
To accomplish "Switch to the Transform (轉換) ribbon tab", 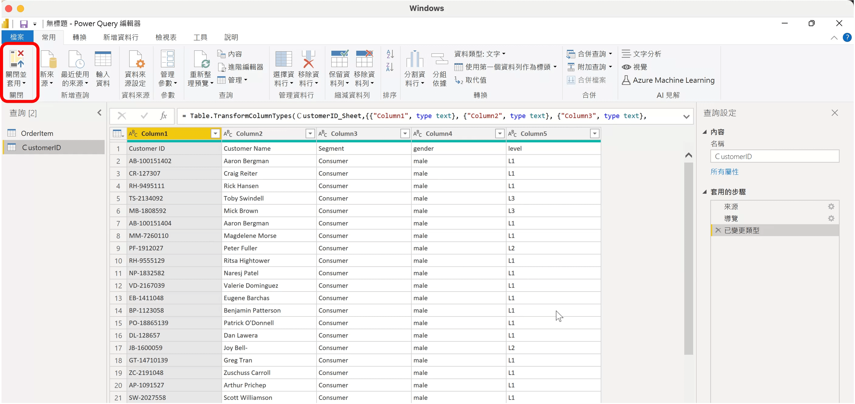I will 79,37.
